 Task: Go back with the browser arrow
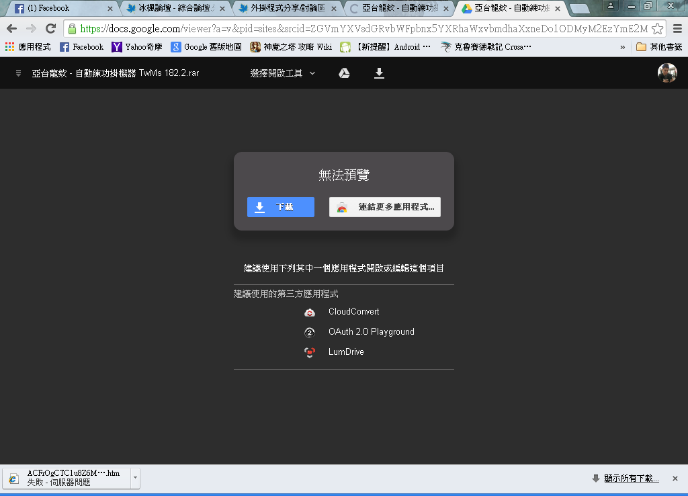point(11,29)
